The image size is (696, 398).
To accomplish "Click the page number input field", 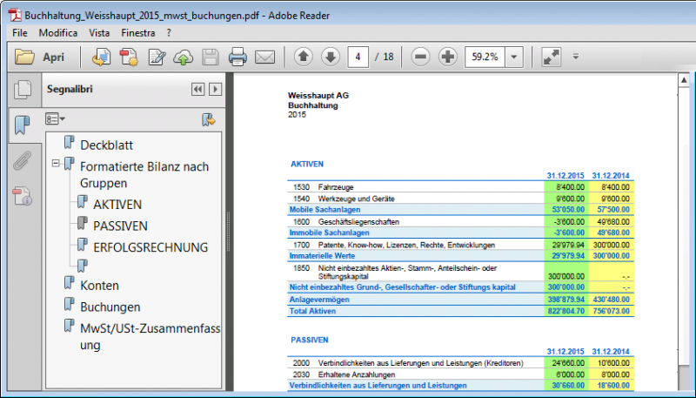I will click(358, 57).
